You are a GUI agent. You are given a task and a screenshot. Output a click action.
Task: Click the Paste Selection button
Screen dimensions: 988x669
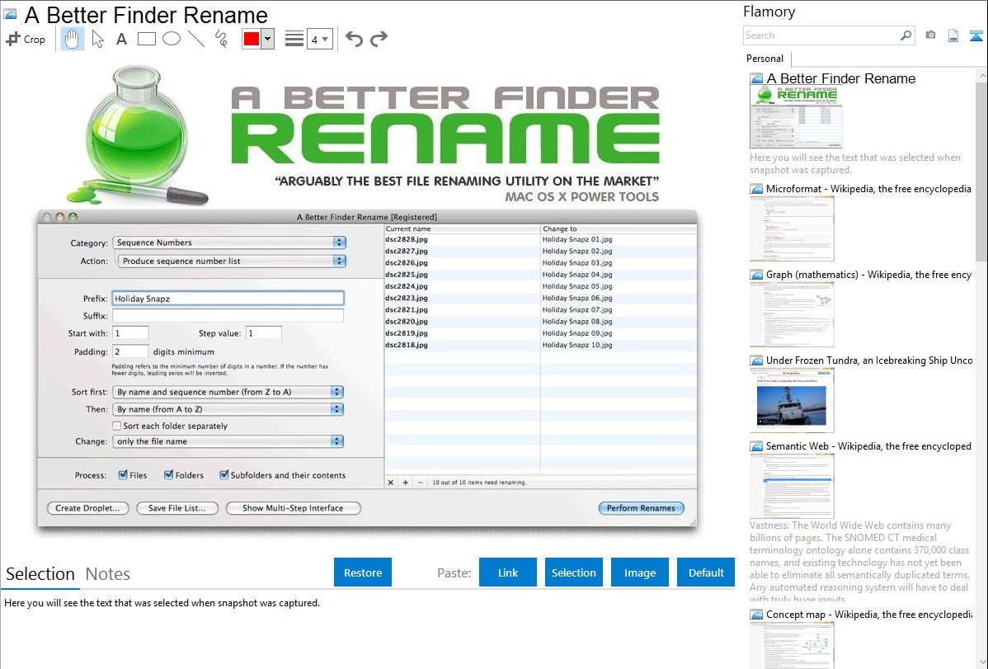tap(573, 572)
